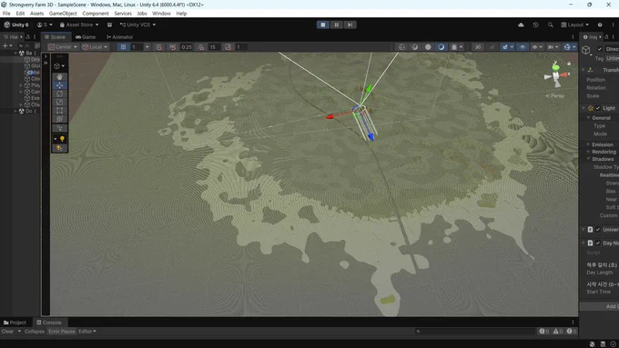Open the help question mark icon
This screenshot has width=619, height=348.
(x=600, y=25)
